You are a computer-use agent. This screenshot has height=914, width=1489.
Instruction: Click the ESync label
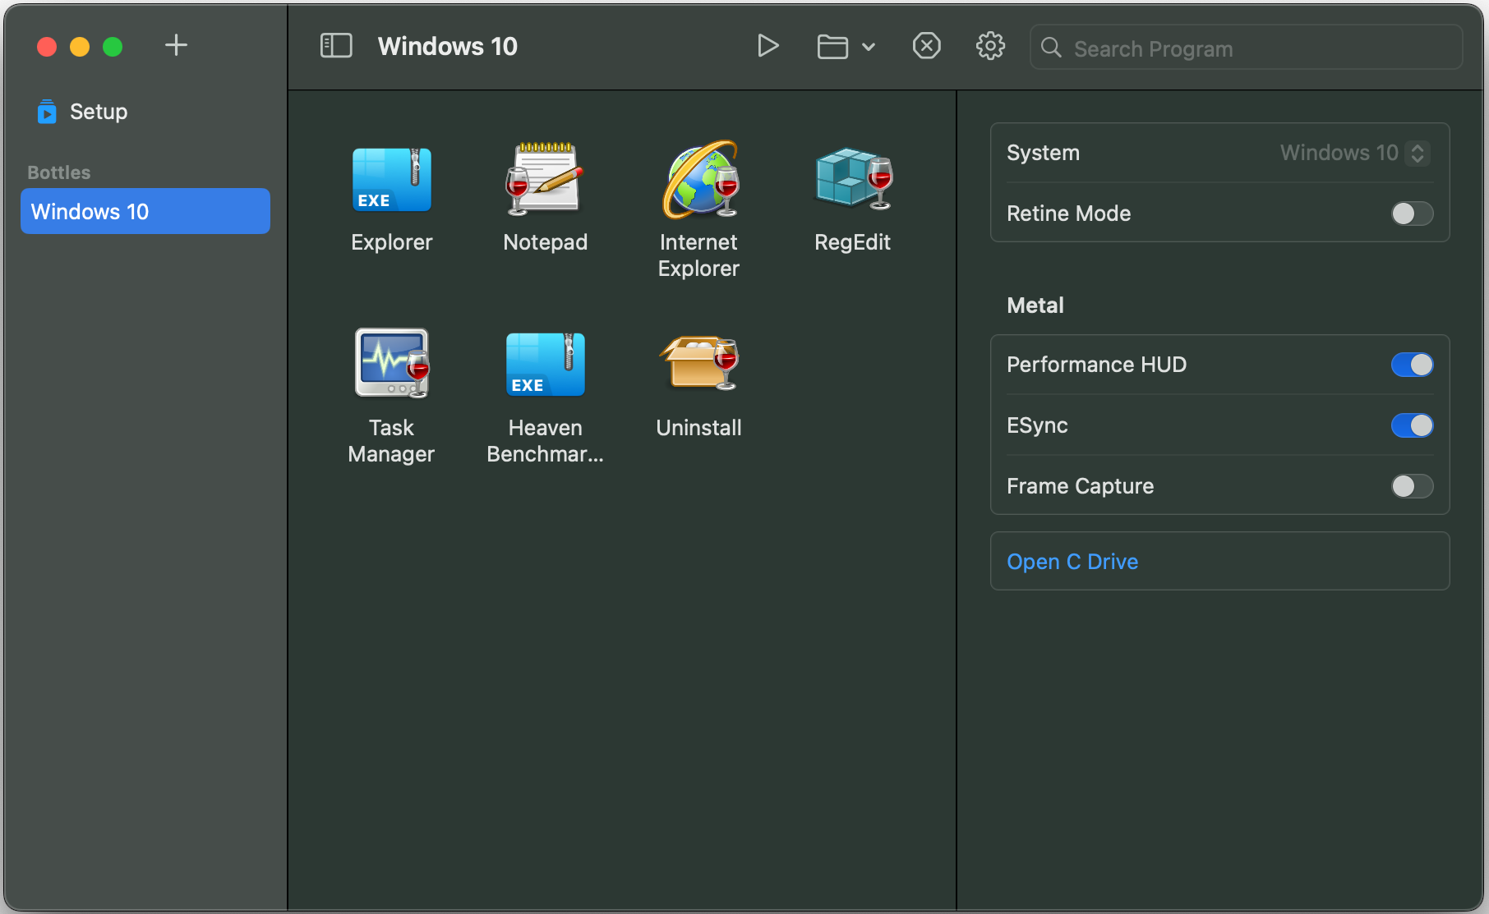pyautogui.click(x=1037, y=425)
